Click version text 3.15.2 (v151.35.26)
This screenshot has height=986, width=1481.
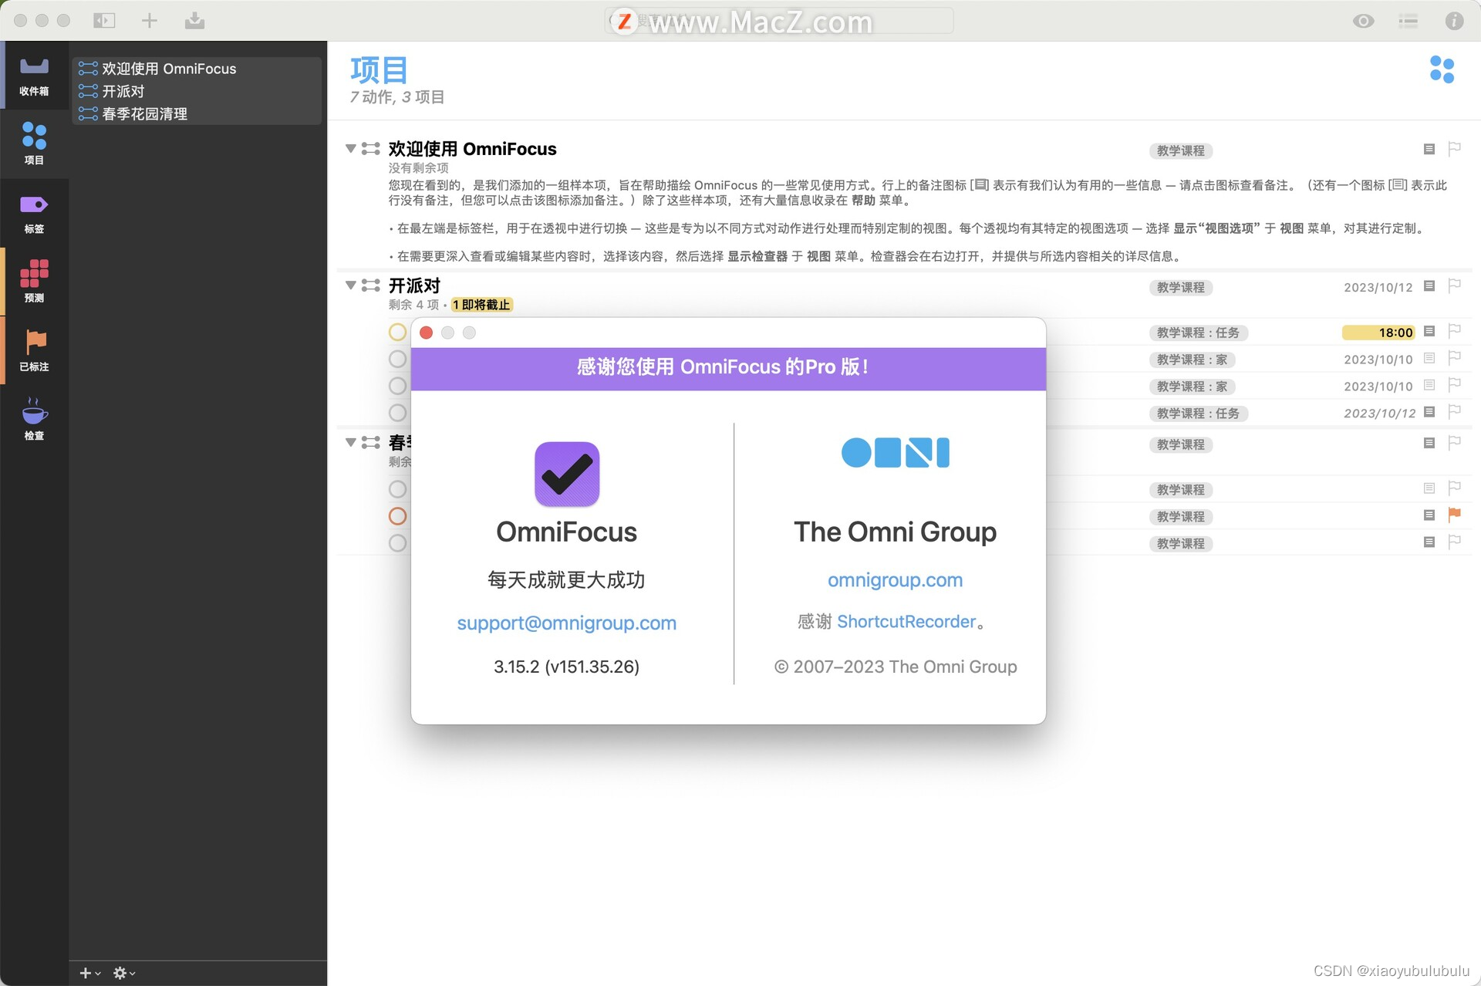coord(566,667)
